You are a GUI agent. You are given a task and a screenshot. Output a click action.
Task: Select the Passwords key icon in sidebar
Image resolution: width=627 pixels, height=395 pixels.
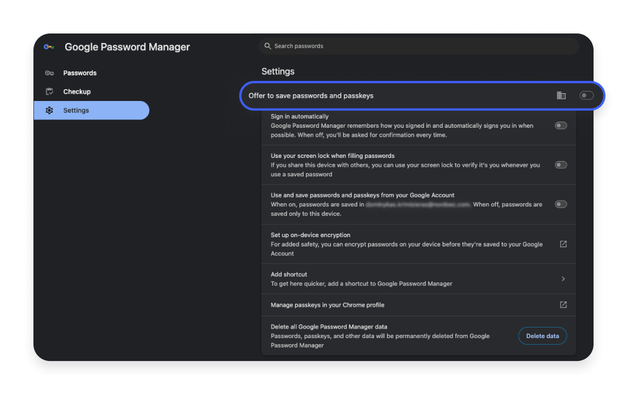[50, 73]
